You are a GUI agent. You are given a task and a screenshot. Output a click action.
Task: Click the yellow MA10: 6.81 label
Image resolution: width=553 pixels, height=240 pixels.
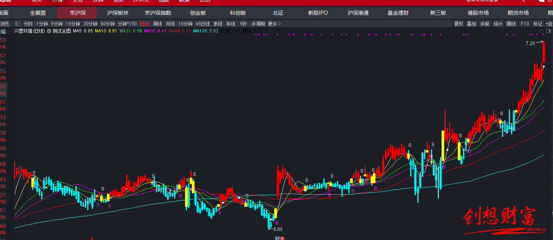(x=106, y=31)
